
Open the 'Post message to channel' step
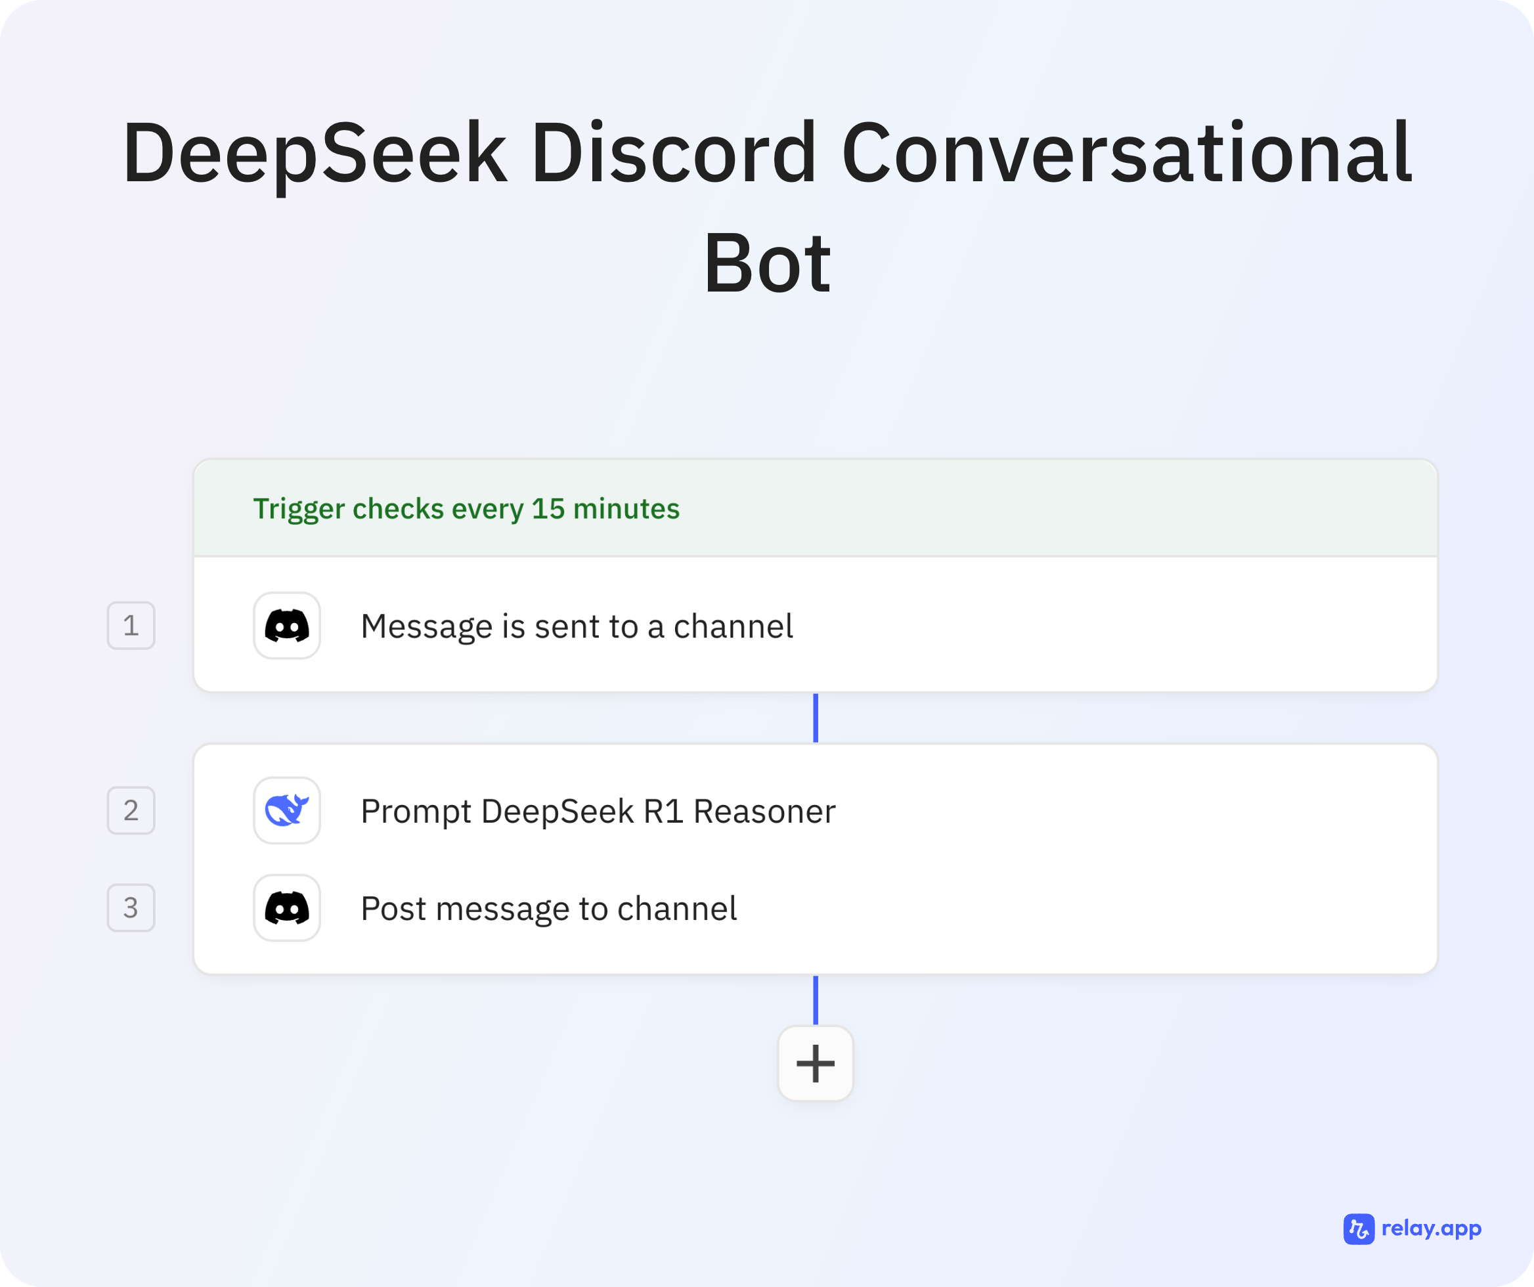point(548,909)
